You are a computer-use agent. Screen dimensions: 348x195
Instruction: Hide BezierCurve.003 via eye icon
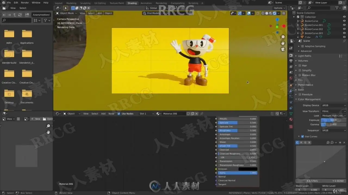tap(344, 33)
